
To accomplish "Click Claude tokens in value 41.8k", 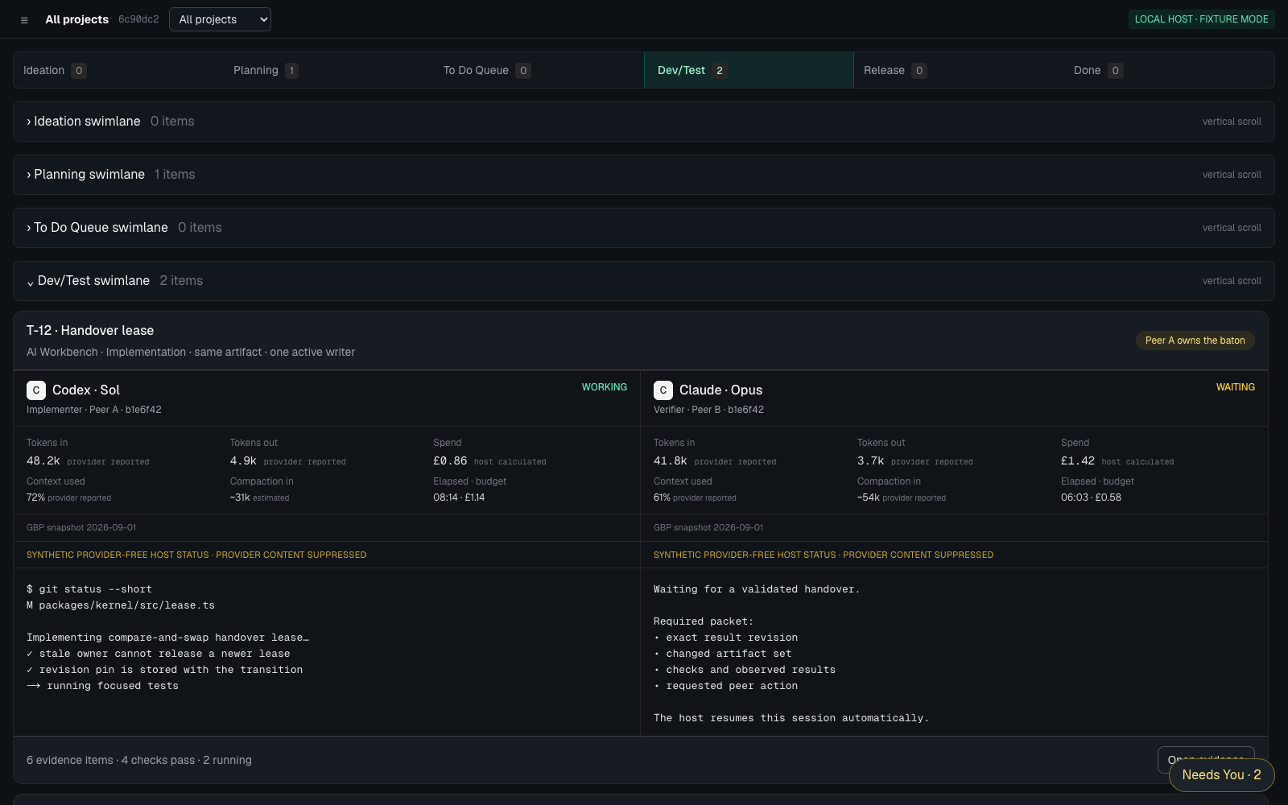I will [x=671, y=461].
